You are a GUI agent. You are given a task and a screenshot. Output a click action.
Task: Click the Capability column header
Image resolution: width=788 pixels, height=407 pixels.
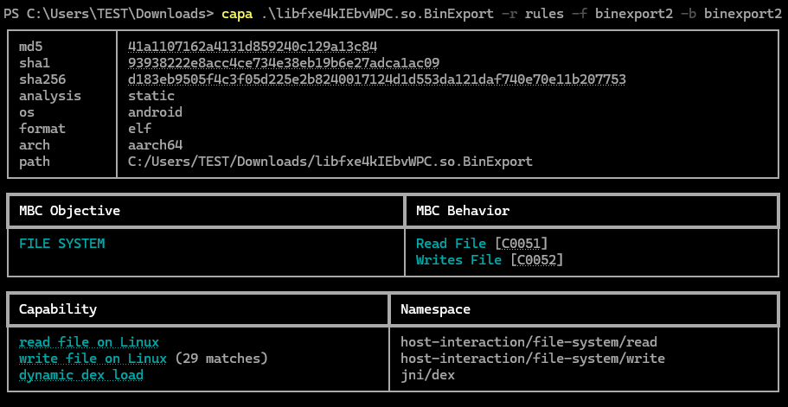coord(58,309)
